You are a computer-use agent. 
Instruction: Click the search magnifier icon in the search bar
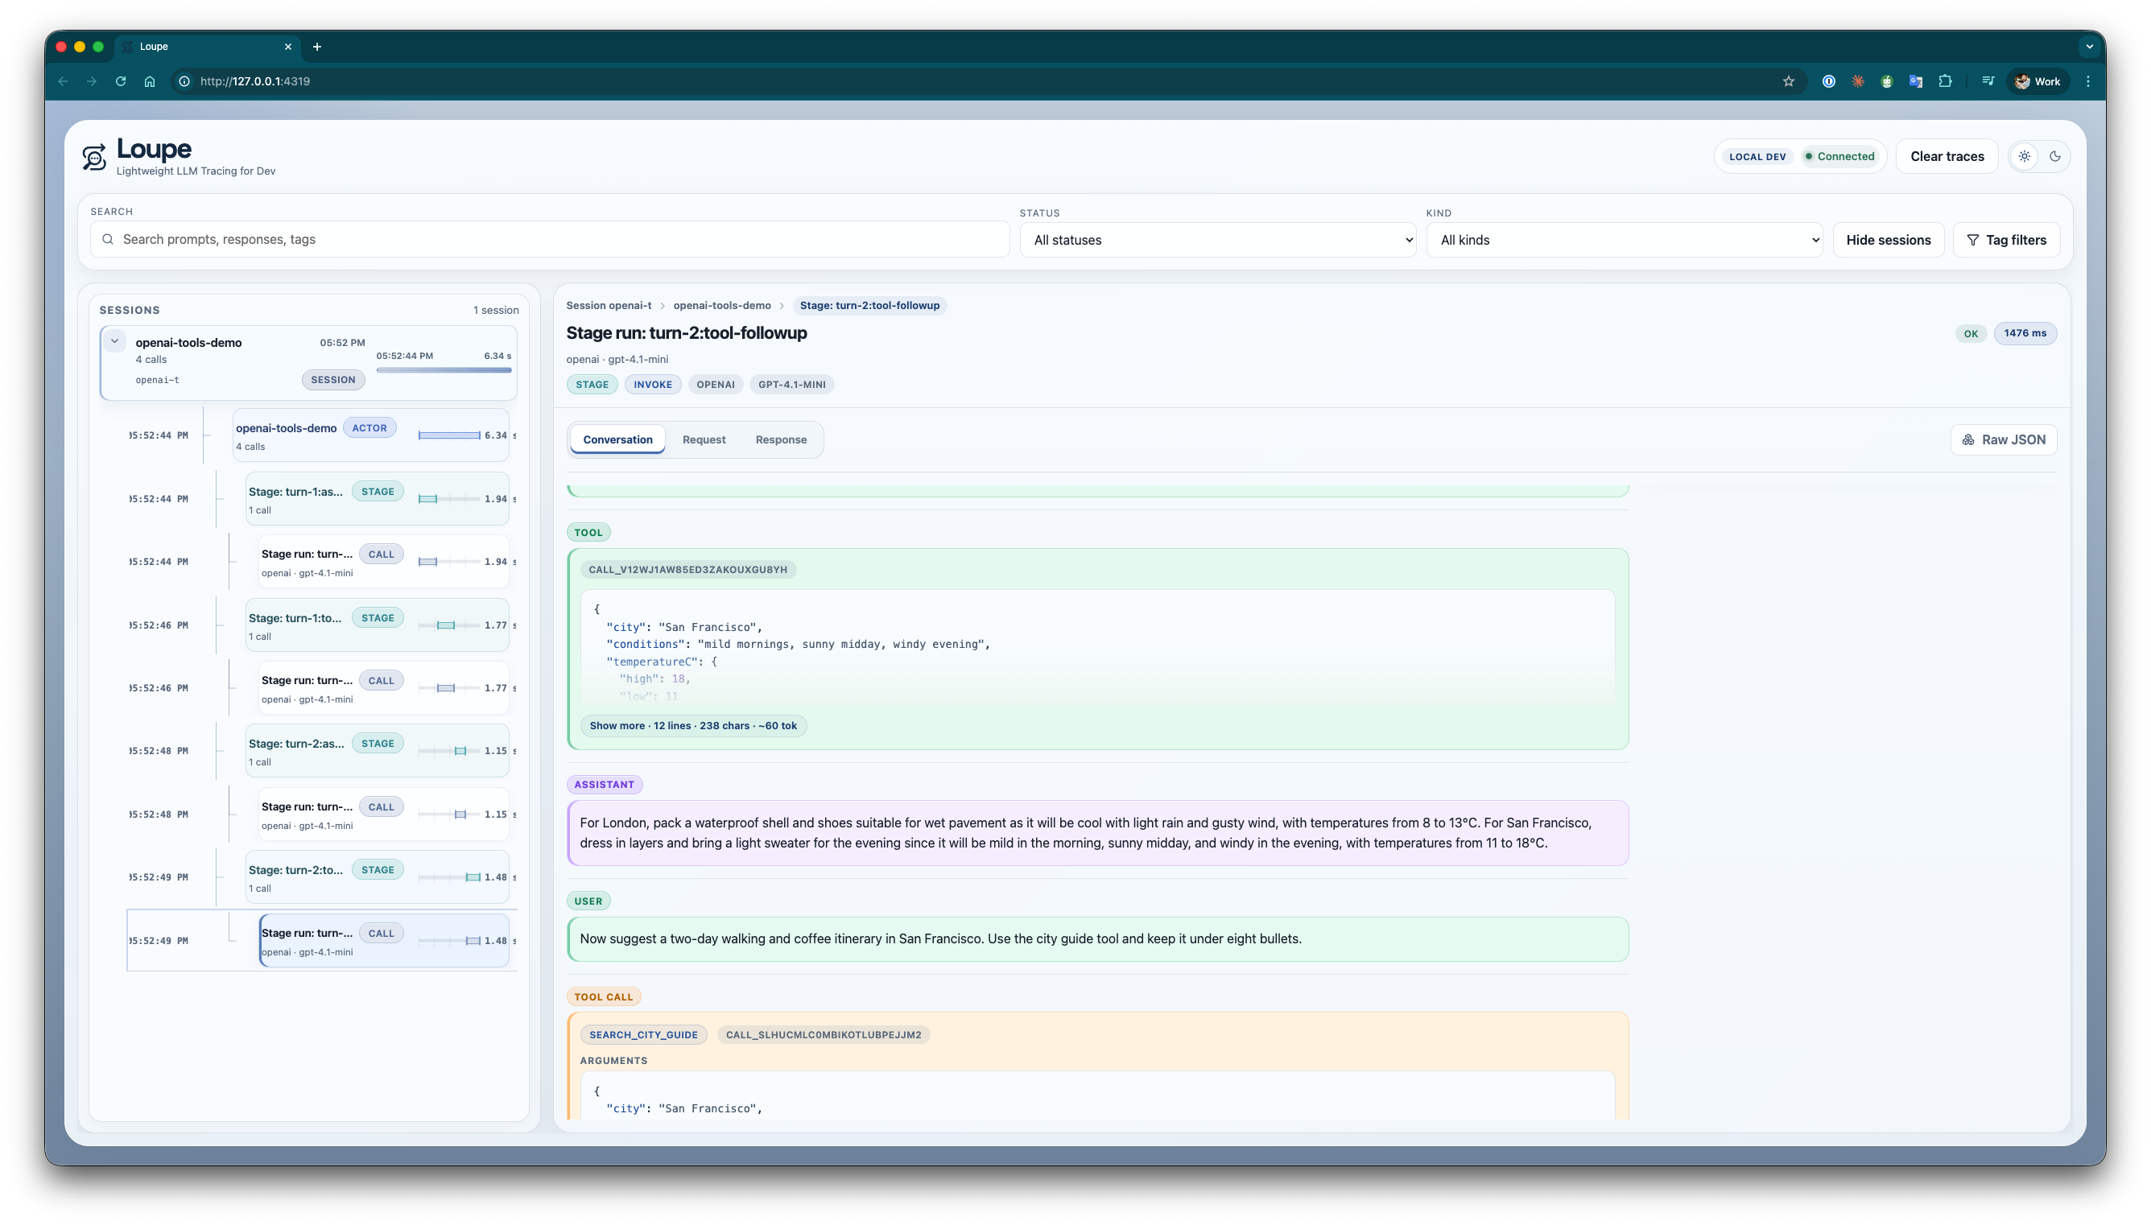[x=108, y=239]
